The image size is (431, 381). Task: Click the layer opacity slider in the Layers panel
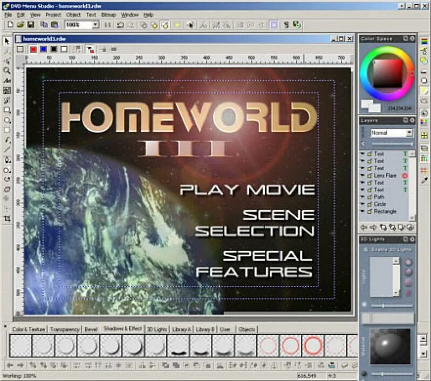(392, 144)
